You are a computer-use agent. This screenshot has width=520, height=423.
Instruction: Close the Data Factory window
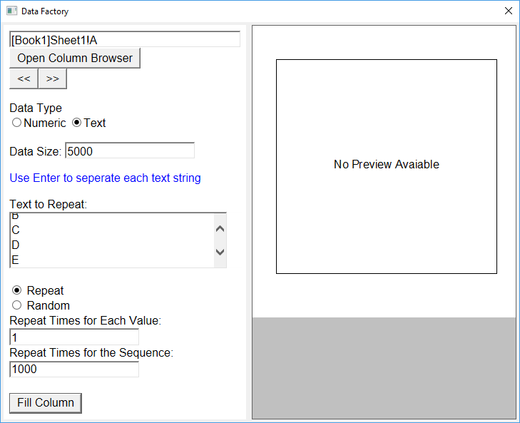(508, 11)
